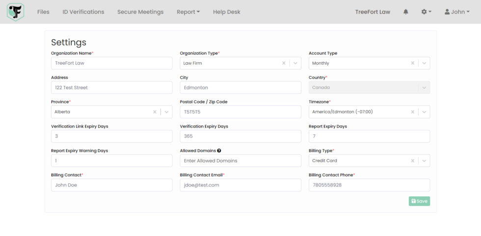
Task: Open the Report menu
Action: coord(188,12)
